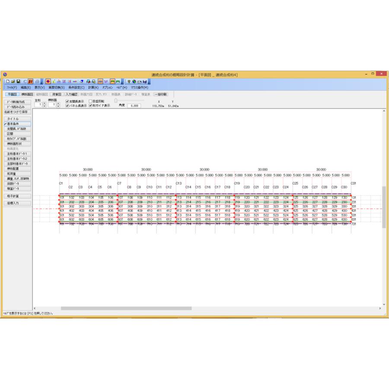Click the new file icon in toolbar
This screenshot has height=389, width=389.
point(8,81)
